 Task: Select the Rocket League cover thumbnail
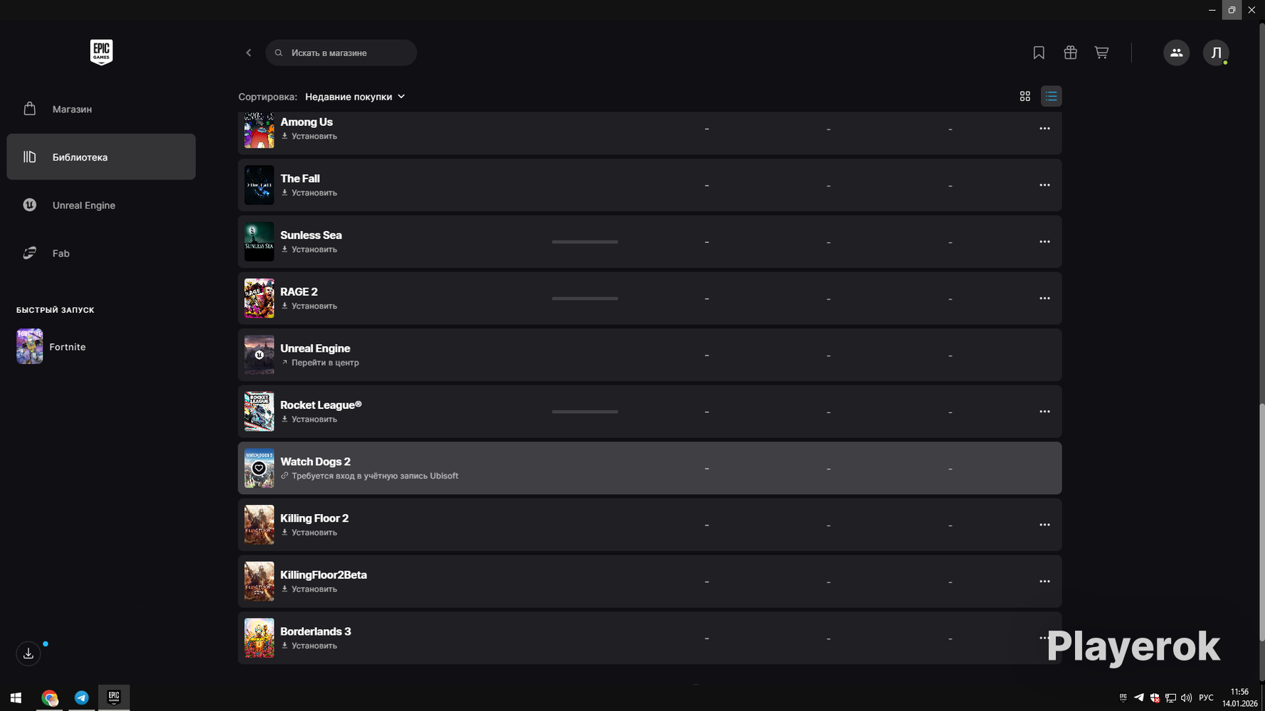259,412
